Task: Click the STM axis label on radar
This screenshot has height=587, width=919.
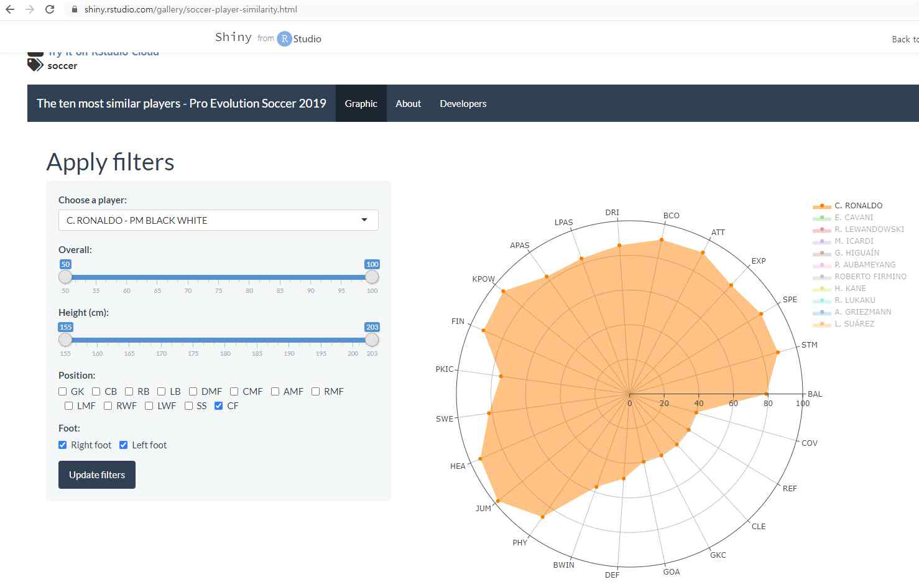Action: (809, 344)
